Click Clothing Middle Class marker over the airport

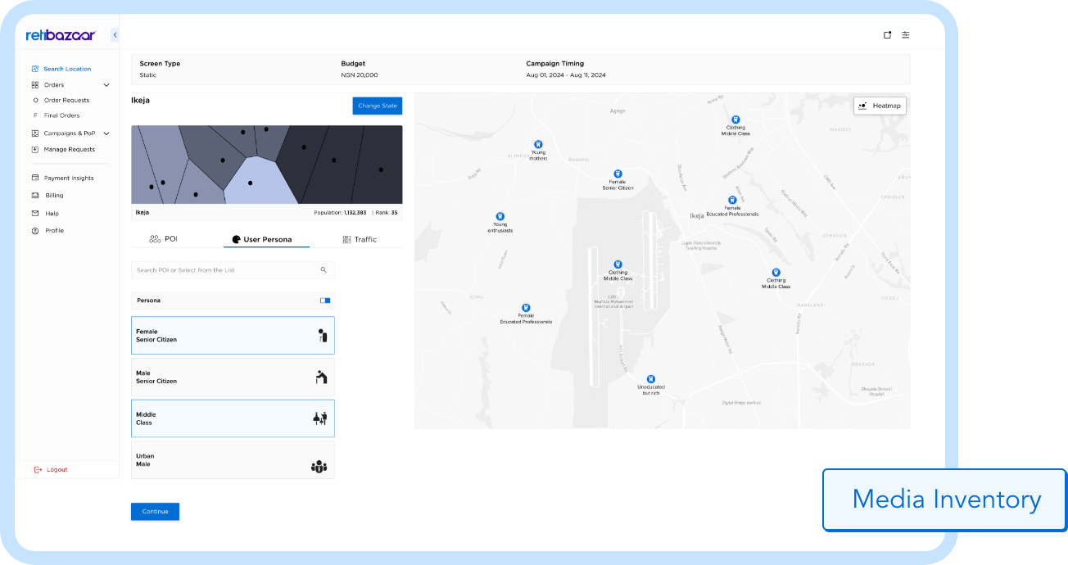(618, 264)
